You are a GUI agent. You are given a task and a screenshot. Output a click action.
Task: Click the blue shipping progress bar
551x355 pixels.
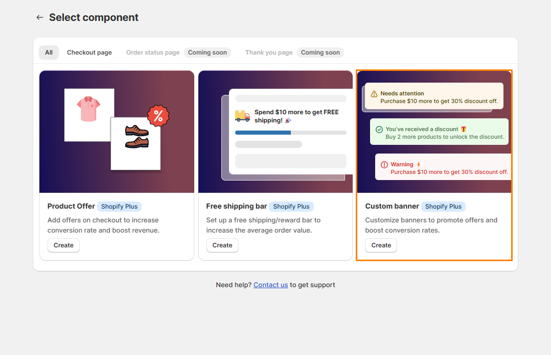(x=262, y=132)
